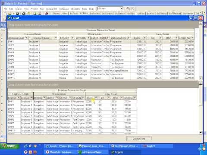The image size is (207, 155).
Task: Open HRA filter dropdown in top grid
Action: click(176, 38)
